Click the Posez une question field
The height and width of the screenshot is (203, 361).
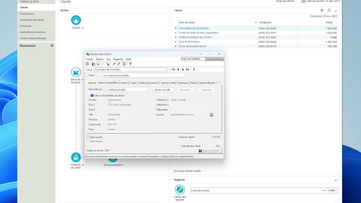(x=193, y=59)
